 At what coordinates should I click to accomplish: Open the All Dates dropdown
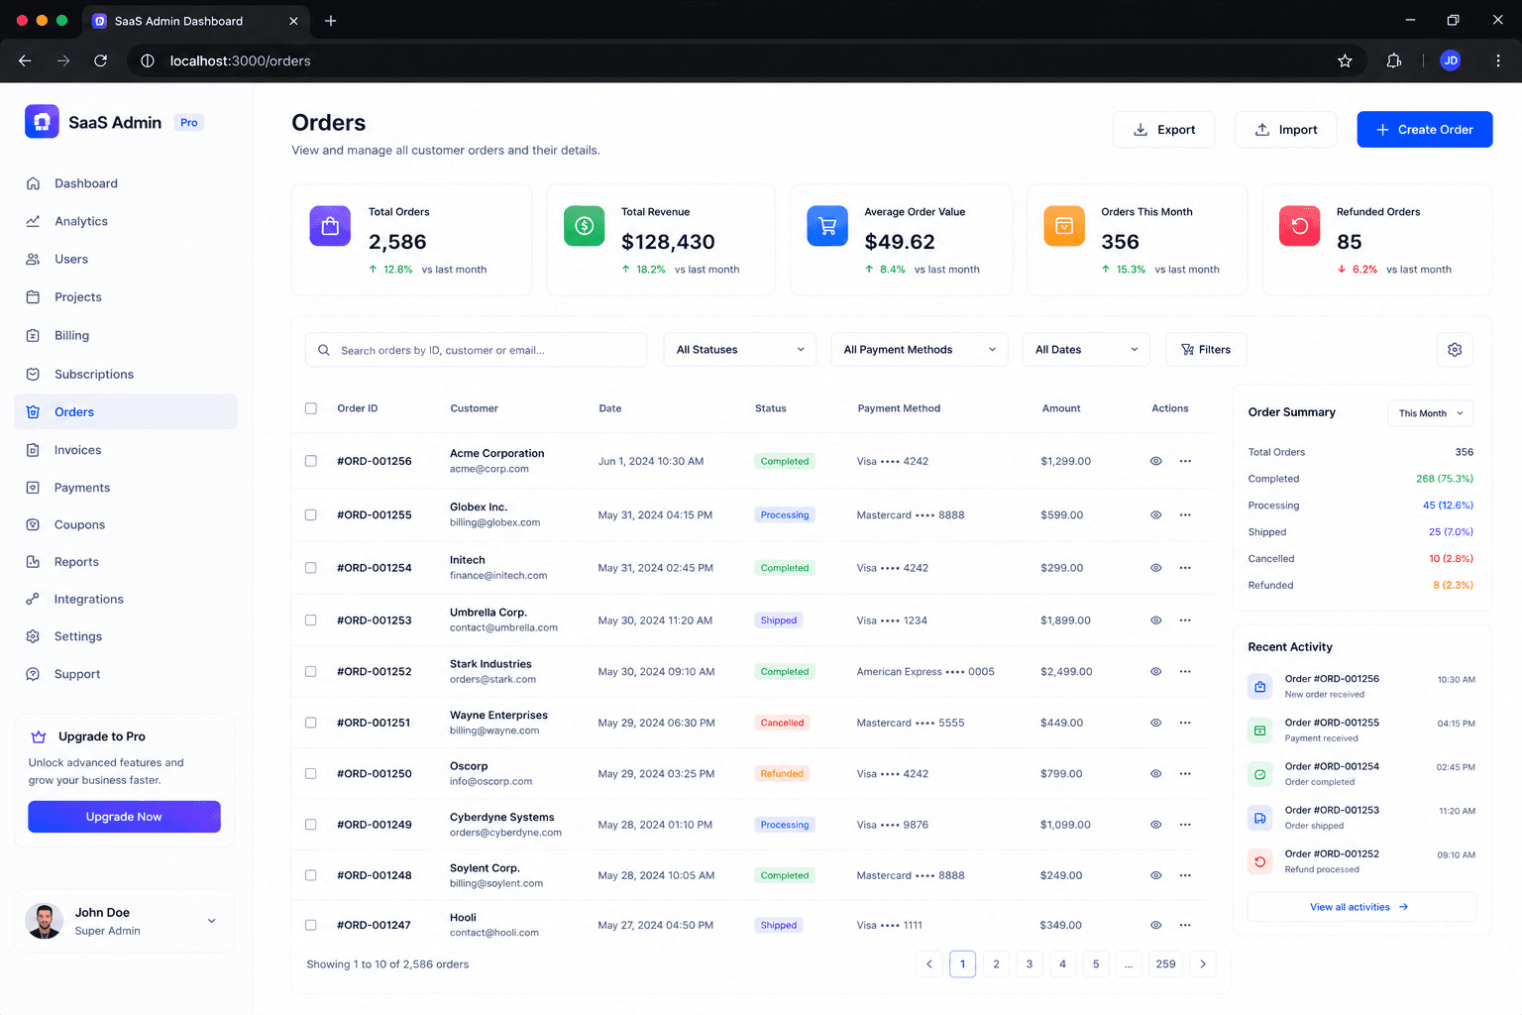pyautogui.click(x=1086, y=350)
